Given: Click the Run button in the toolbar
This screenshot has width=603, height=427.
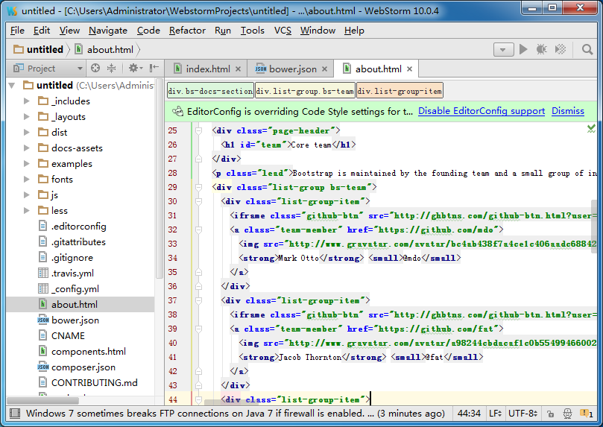Looking at the screenshot, I should pyautogui.click(x=523, y=49).
